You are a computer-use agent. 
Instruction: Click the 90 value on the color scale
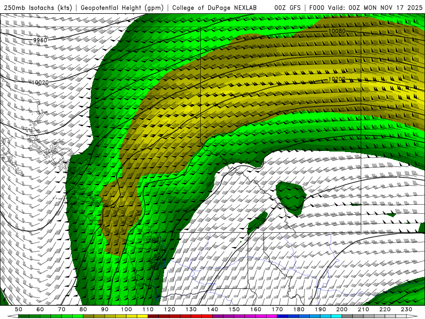(105, 309)
